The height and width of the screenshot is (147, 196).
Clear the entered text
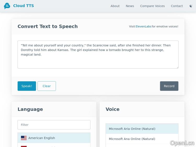click(47, 86)
